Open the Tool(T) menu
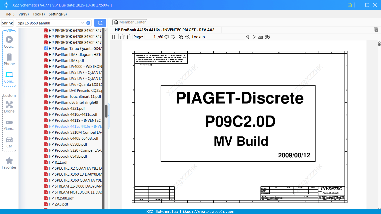The height and width of the screenshot is (214, 381). pyautogui.click(x=39, y=14)
